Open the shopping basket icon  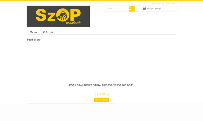tap(145, 8)
